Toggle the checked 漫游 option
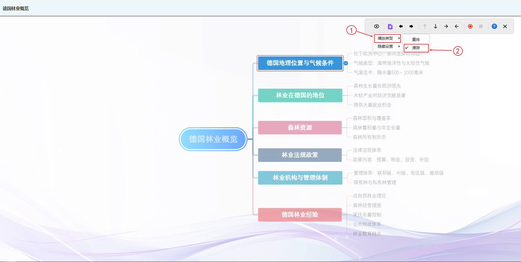521x262 pixels. (416, 48)
